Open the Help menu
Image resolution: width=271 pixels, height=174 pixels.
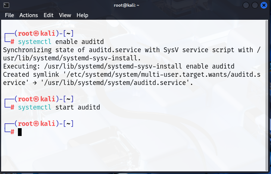(82, 15)
